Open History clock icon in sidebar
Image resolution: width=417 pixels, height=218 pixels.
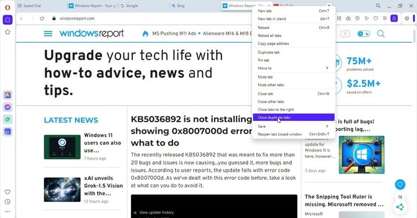8,202
